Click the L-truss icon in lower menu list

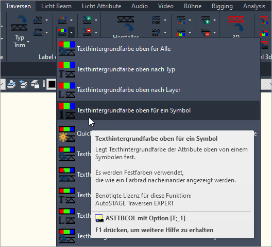(x=67, y=216)
